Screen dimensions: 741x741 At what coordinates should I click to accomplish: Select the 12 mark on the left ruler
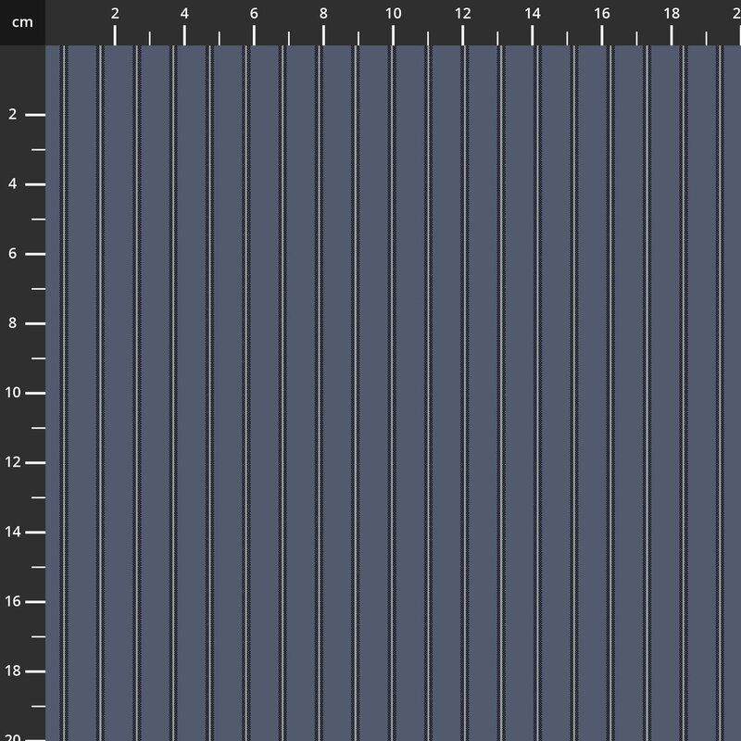[13, 462]
